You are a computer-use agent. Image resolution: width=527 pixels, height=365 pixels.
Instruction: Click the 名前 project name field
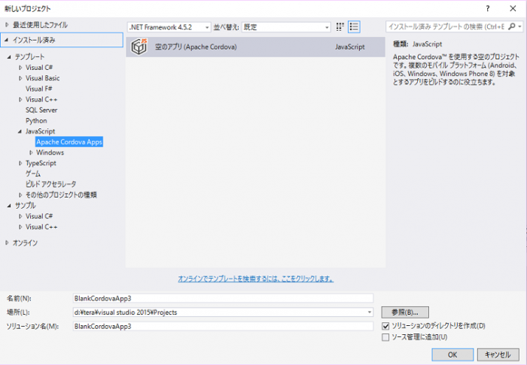(x=222, y=298)
